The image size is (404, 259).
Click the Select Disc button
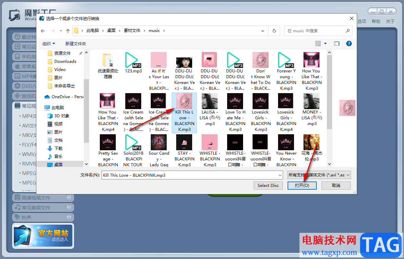(x=268, y=186)
